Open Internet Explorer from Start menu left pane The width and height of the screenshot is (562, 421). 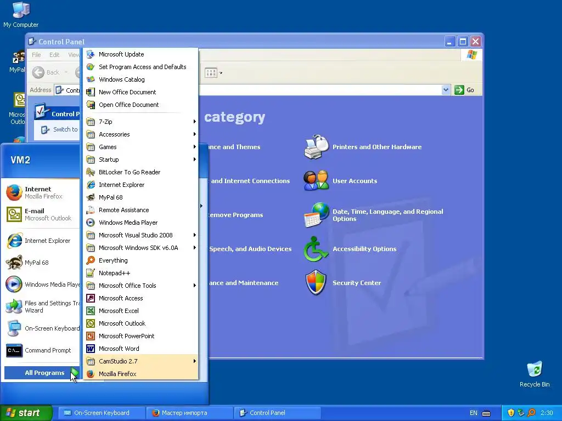(x=42, y=241)
